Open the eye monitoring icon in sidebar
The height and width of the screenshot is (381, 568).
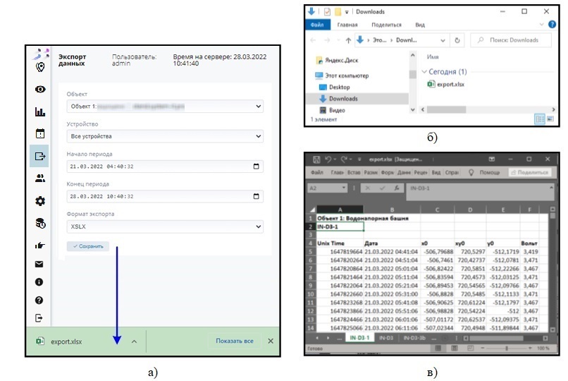coord(39,90)
